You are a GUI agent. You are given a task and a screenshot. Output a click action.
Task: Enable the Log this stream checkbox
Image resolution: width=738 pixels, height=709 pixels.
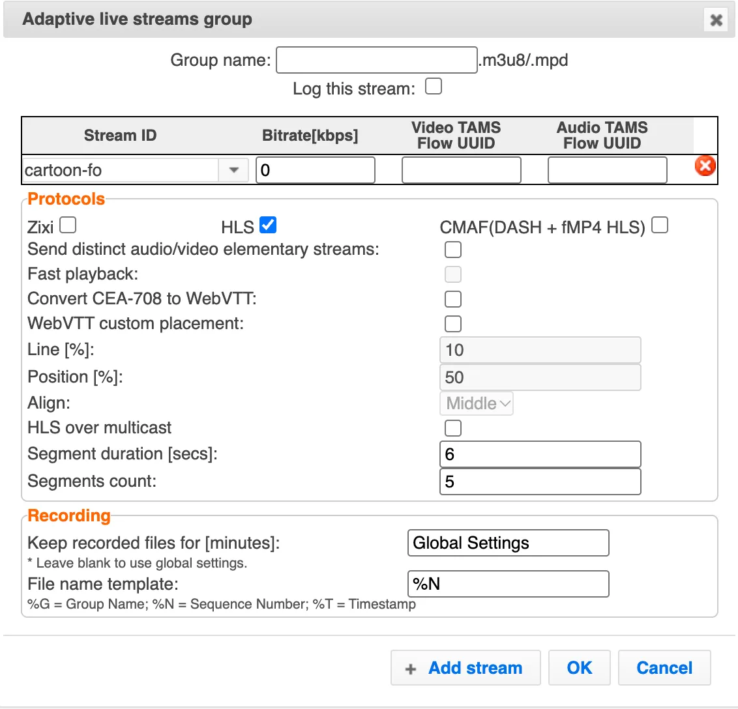[434, 87]
